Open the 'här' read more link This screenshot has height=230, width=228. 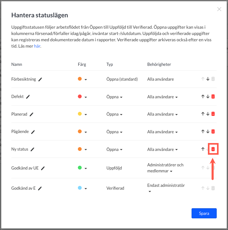[x=37, y=46]
